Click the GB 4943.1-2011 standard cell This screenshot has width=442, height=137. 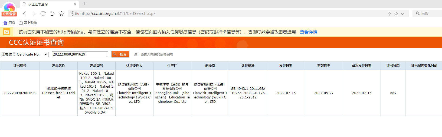[x=248, y=93]
